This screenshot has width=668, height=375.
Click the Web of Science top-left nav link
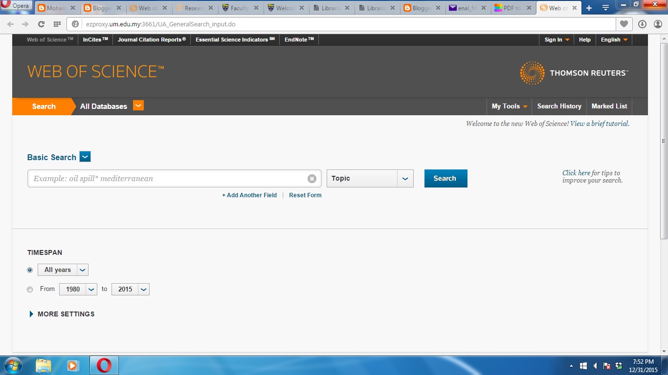coord(50,40)
